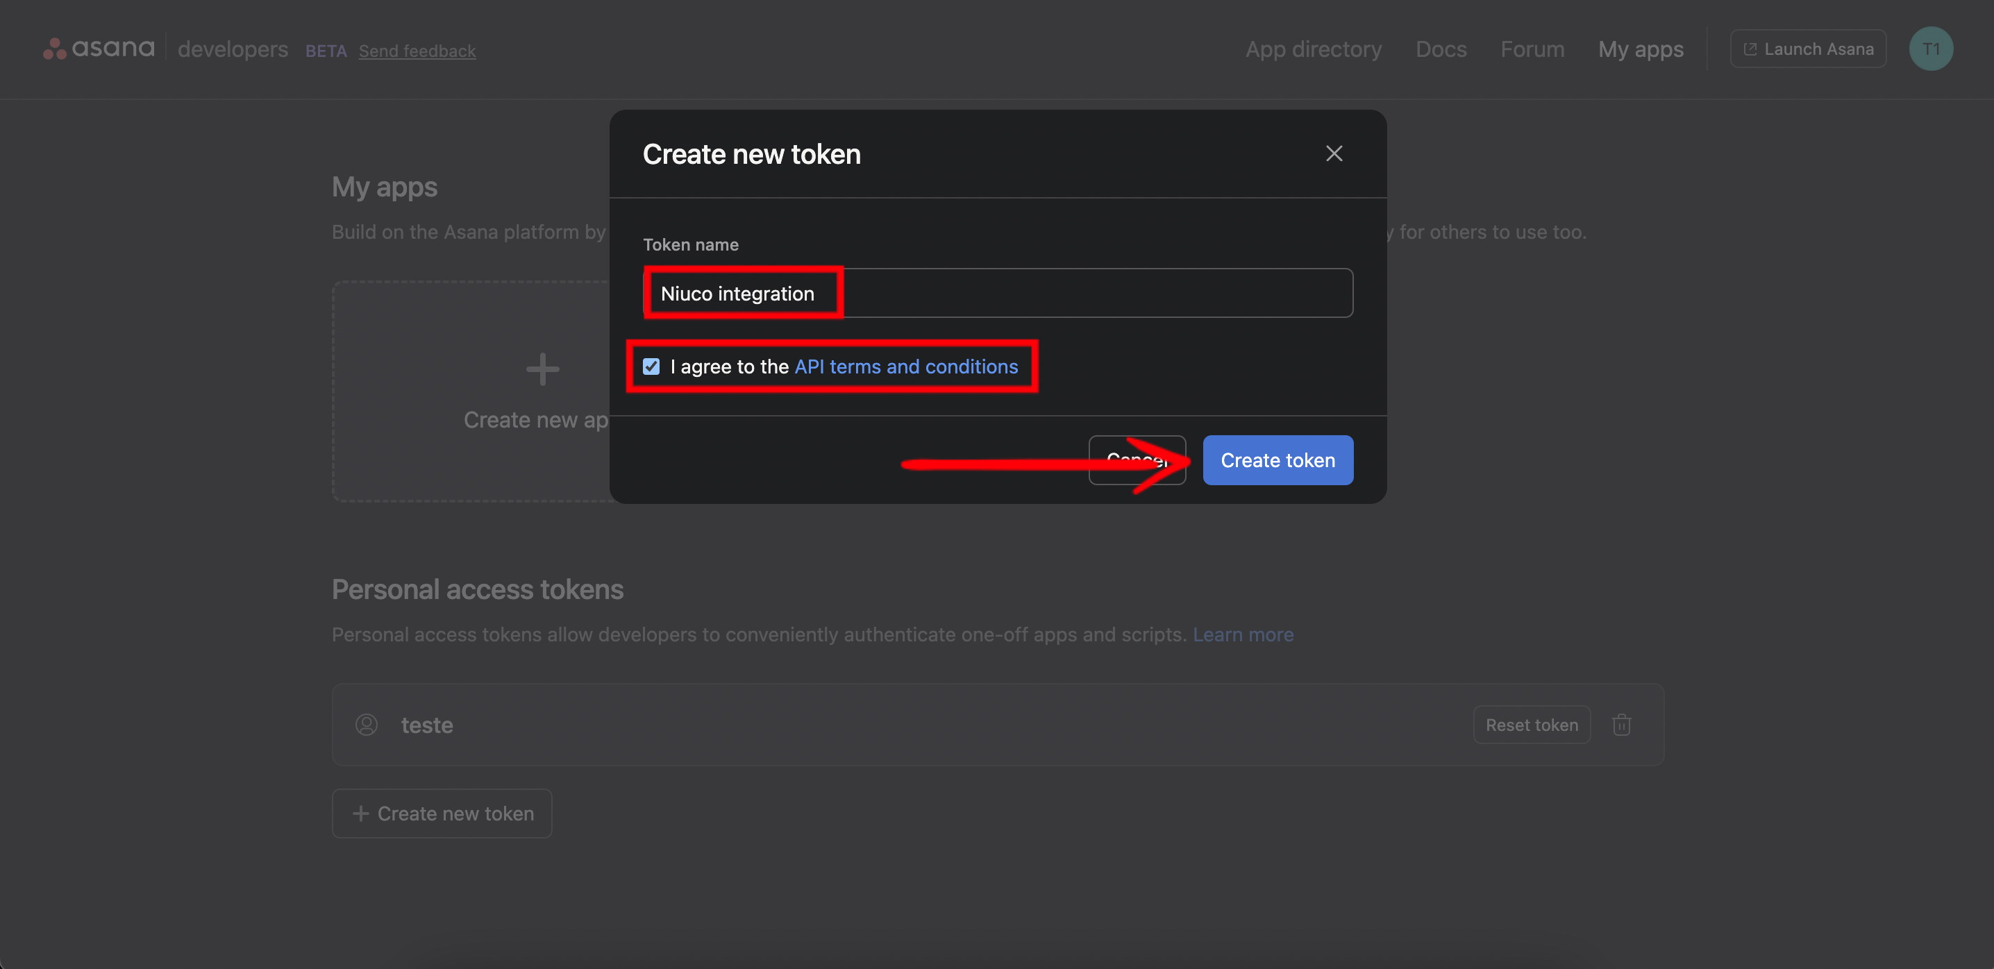Delete teste token with trash icon
The height and width of the screenshot is (969, 1994).
pos(1621,725)
